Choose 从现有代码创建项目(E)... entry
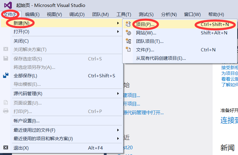 coord(180,58)
